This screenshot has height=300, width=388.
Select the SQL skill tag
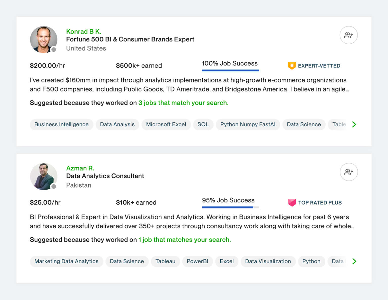click(203, 124)
